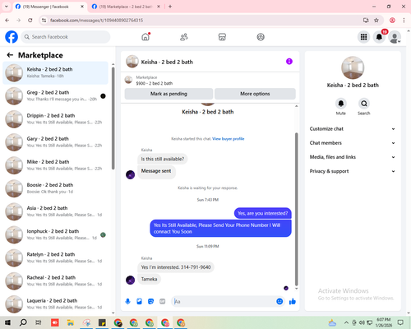Click More options button
Viewport: 411px width, 329px height.
(x=255, y=94)
